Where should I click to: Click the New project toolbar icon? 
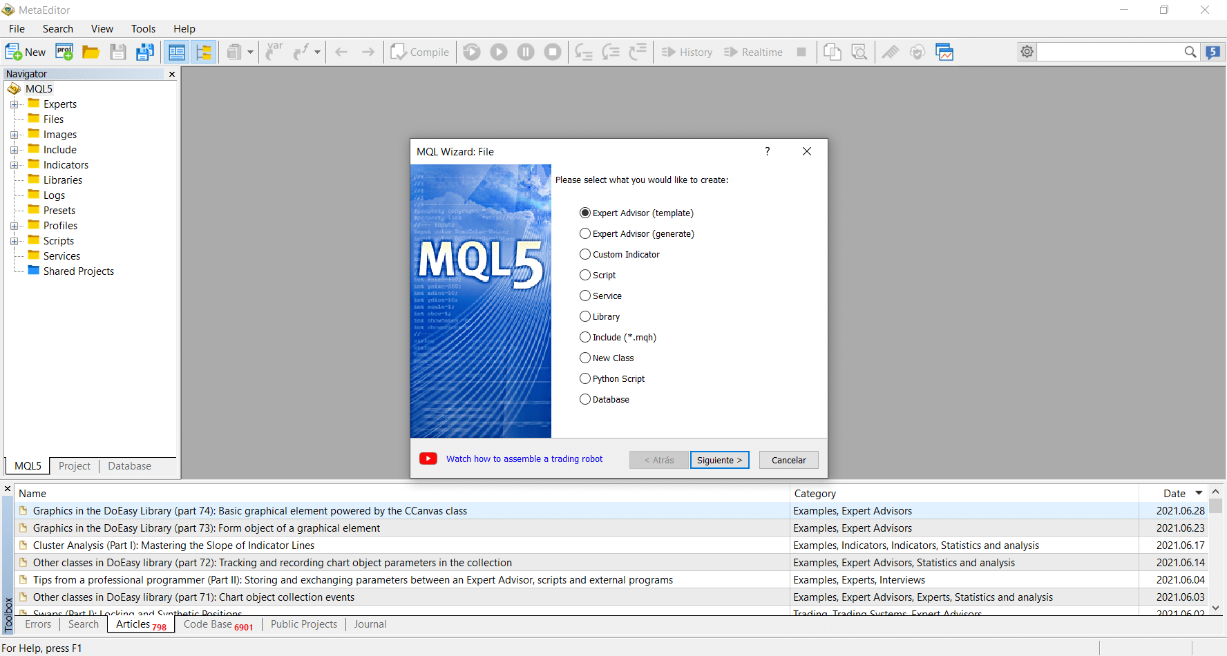64,52
